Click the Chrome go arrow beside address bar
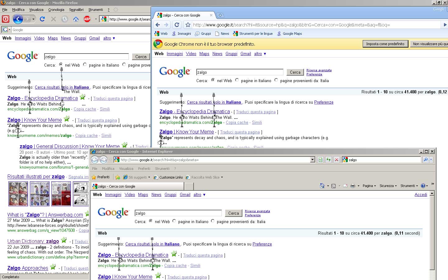The height and width of the screenshot is (280, 448). click(x=445, y=25)
